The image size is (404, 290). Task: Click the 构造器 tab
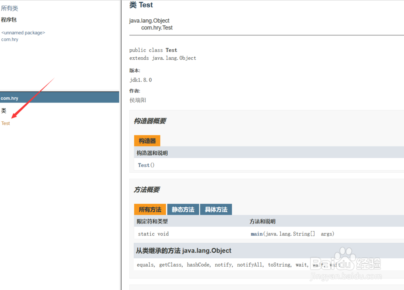[x=147, y=141]
